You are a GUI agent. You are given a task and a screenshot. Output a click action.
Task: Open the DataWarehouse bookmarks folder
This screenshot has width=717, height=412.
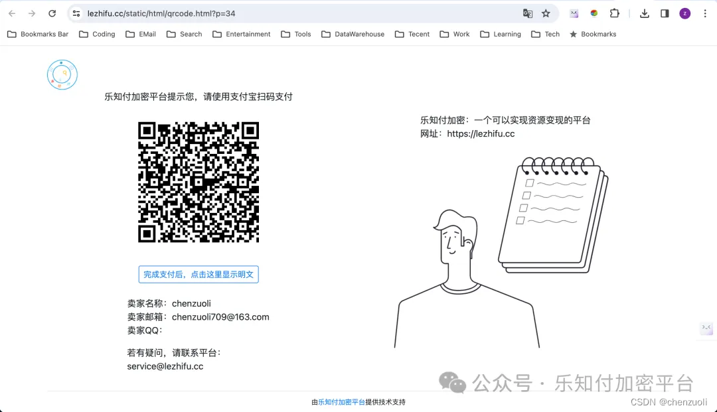[x=353, y=34]
